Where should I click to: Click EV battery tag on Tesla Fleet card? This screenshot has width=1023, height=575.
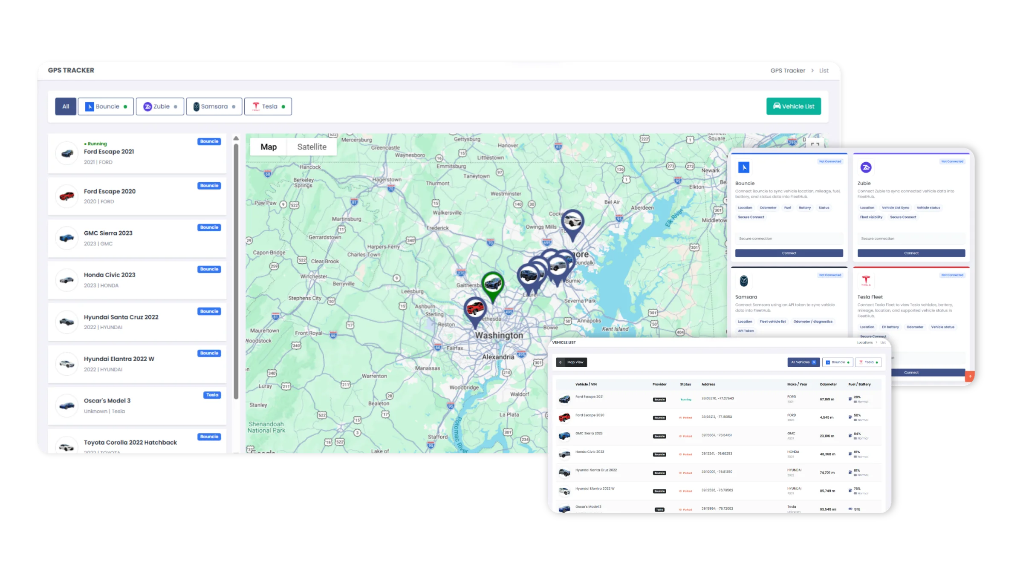pos(890,327)
